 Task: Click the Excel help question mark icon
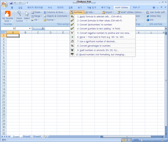(154, 7)
